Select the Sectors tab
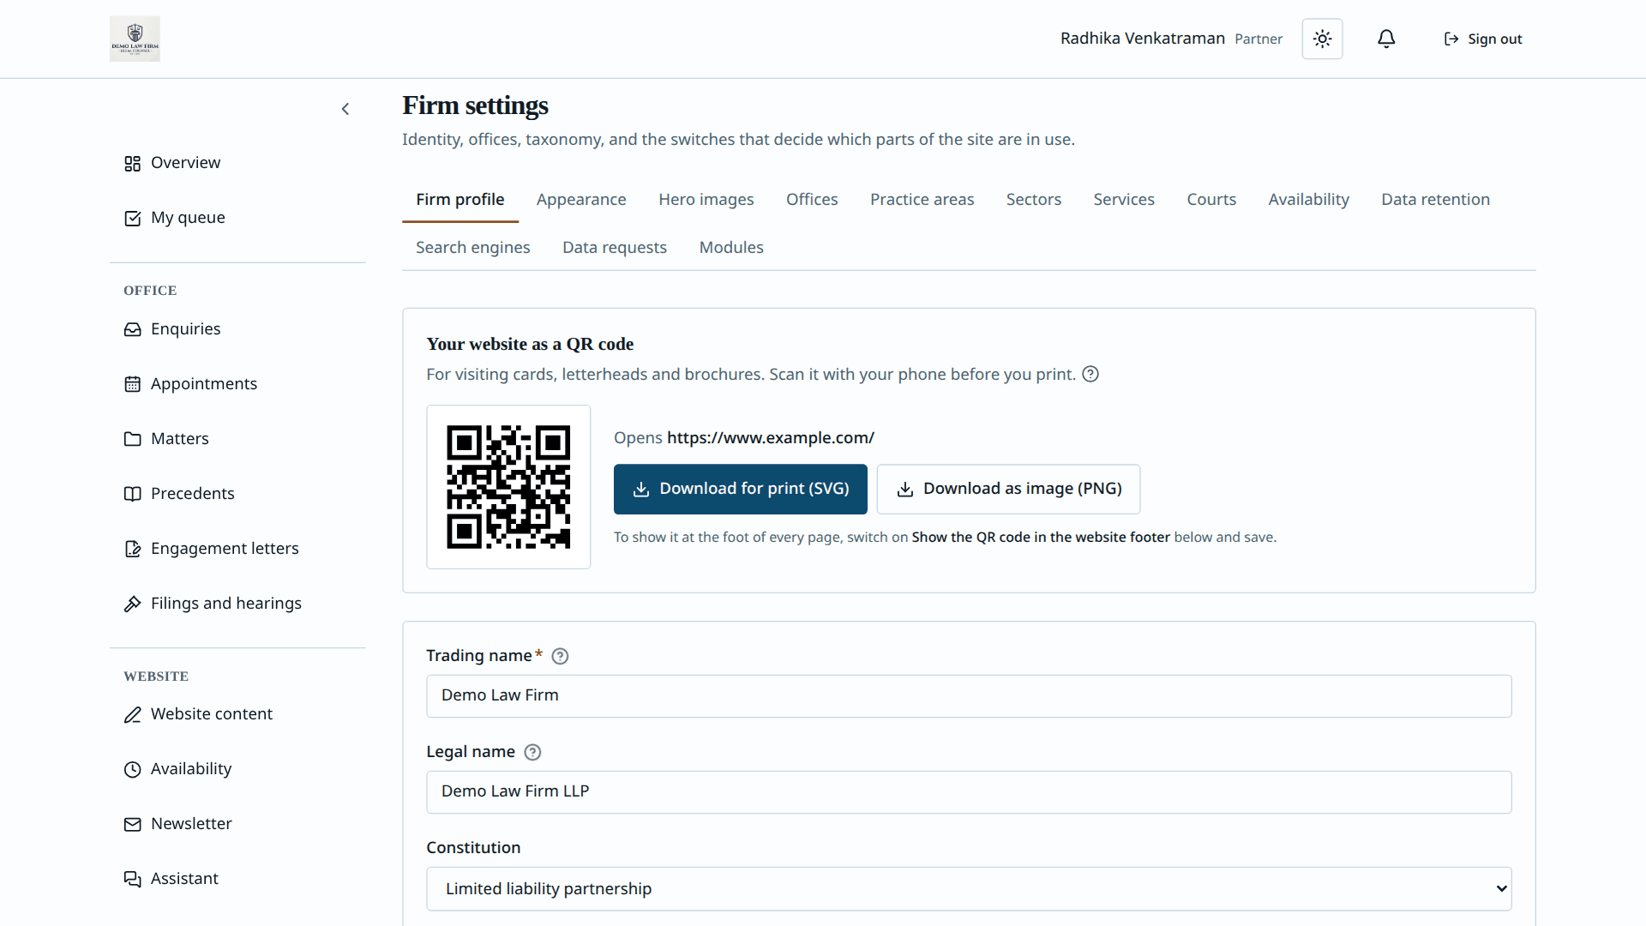This screenshot has width=1646, height=926. 1034,200
